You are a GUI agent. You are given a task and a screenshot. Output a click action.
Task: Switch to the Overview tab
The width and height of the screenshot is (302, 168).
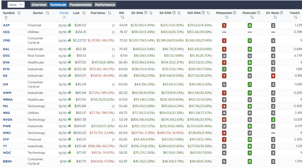pos(39,5)
